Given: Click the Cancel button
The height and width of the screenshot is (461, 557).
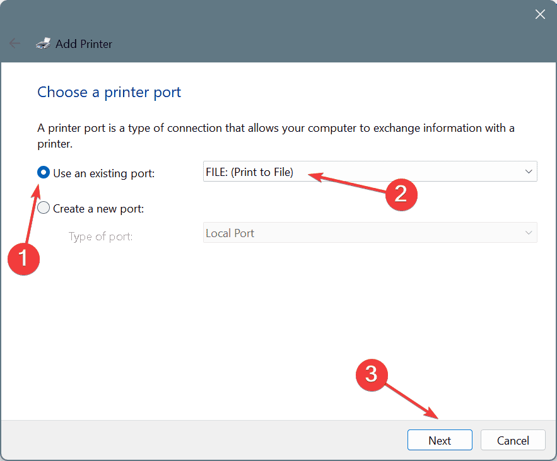Looking at the screenshot, I should point(513,440).
